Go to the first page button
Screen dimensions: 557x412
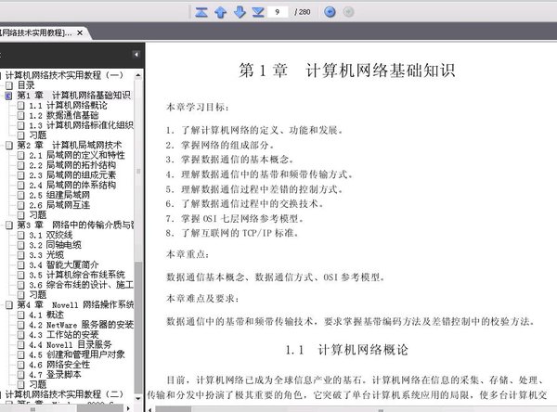[x=201, y=12]
